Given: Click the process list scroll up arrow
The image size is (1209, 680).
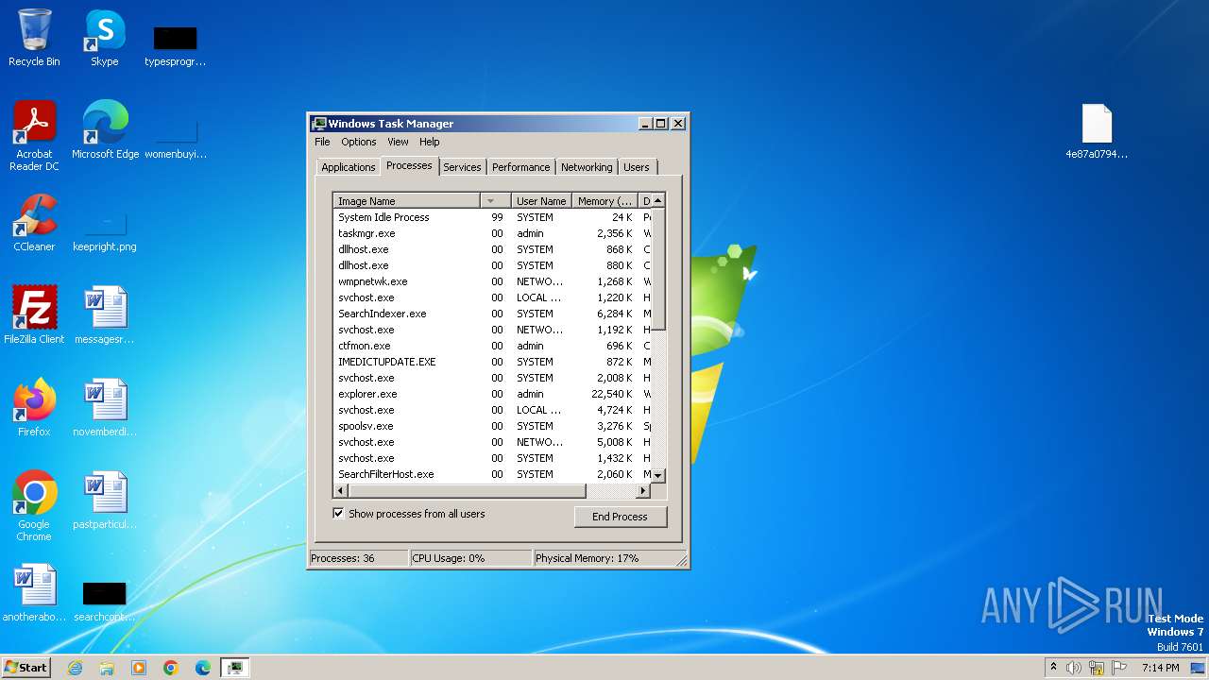Looking at the screenshot, I should (x=658, y=200).
